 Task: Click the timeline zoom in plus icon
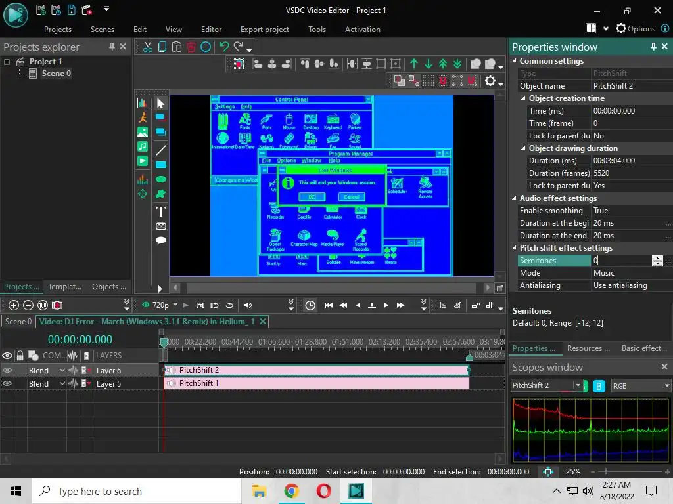click(x=14, y=305)
